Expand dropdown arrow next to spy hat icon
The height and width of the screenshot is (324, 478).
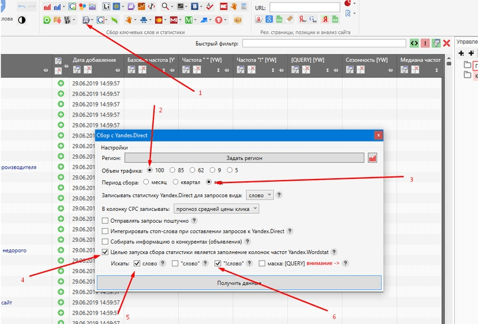click(x=150, y=20)
